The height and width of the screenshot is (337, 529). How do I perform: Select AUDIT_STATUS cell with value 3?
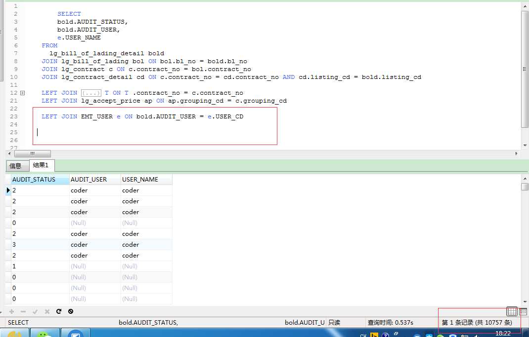coord(40,245)
